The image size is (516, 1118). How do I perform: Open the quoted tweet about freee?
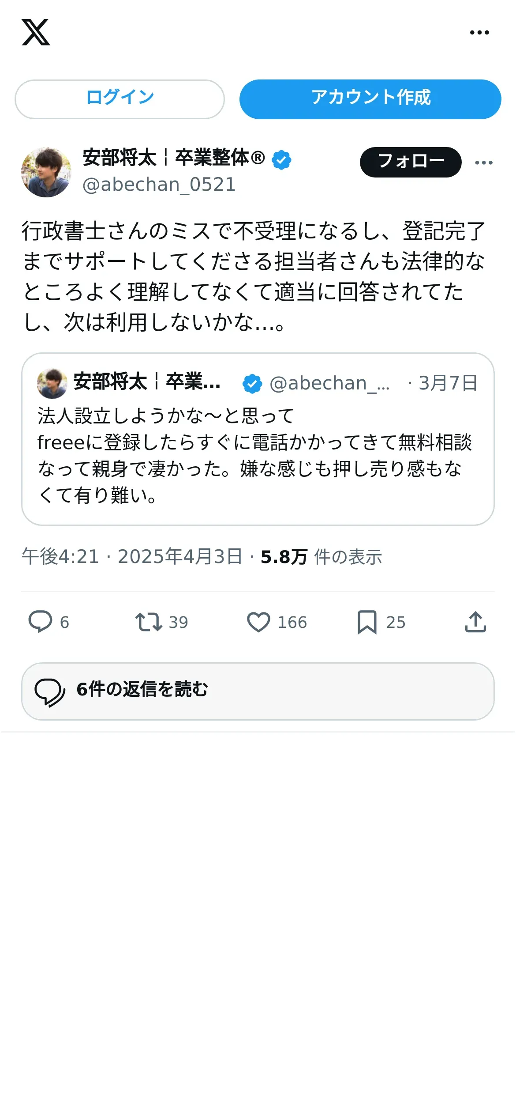[258, 439]
